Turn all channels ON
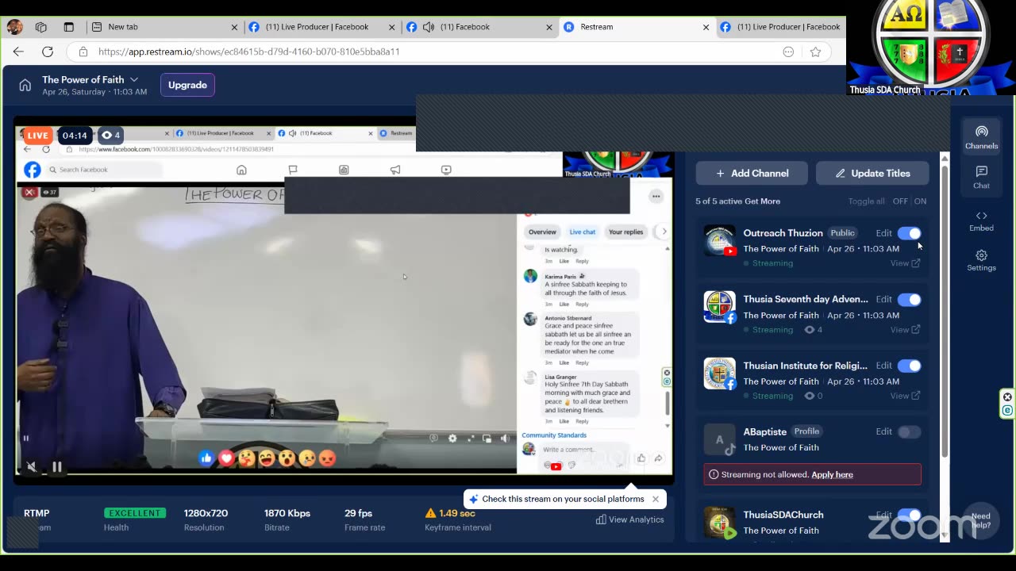The width and height of the screenshot is (1016, 571). pyautogui.click(x=920, y=201)
